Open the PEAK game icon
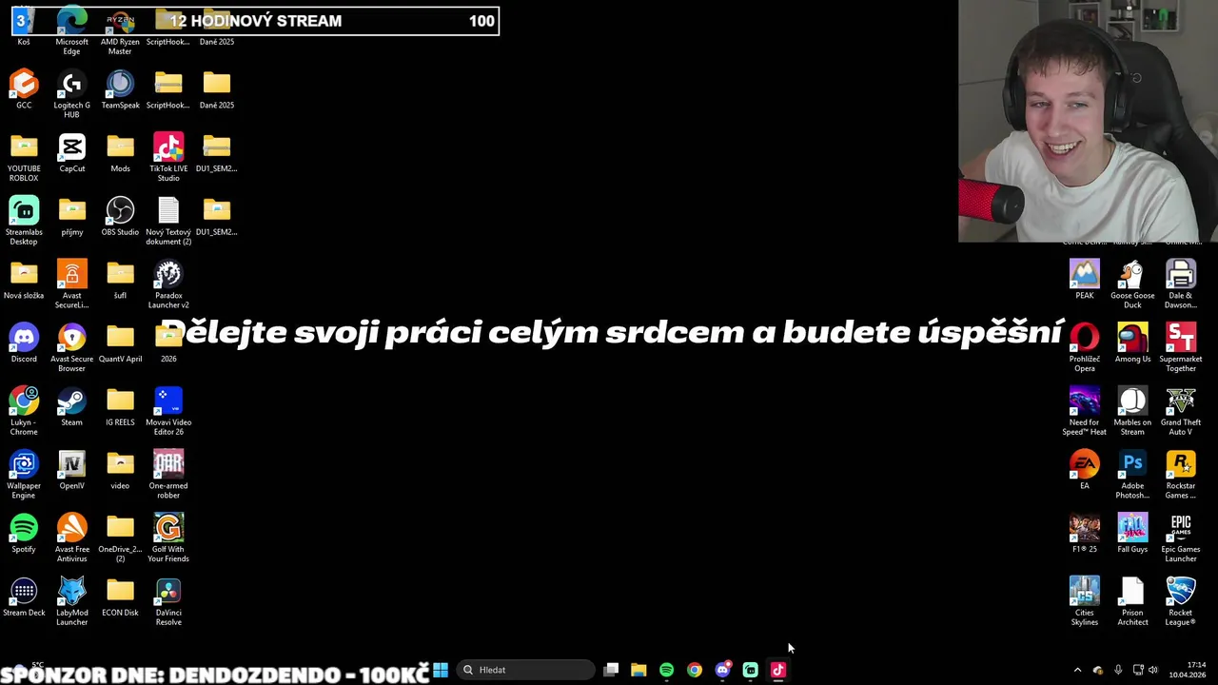 1084,280
